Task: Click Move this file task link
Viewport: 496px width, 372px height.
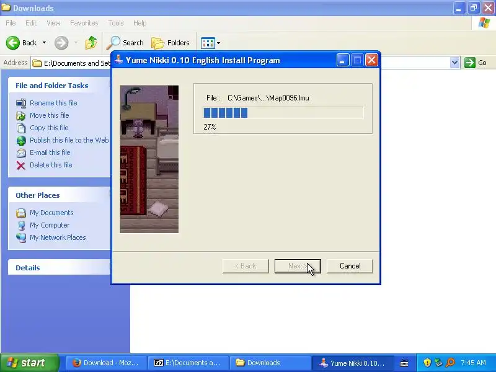Action: 50,115
